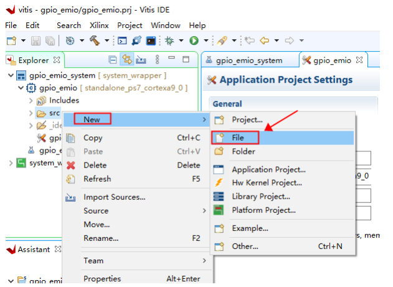Choose Import Sources in the context menu
The image size is (393, 287).
click(x=136, y=197)
